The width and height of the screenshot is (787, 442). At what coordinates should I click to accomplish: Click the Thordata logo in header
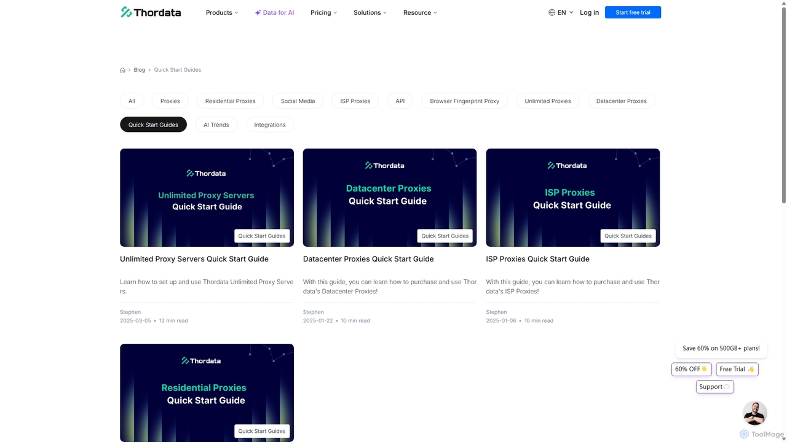tap(151, 12)
